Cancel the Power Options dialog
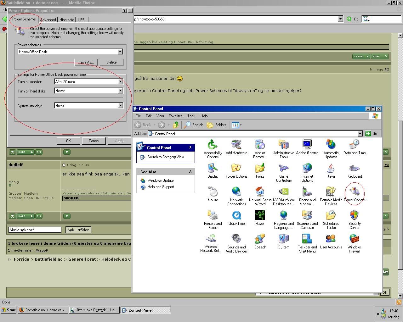The height and width of the screenshot is (322, 403). (x=94, y=141)
